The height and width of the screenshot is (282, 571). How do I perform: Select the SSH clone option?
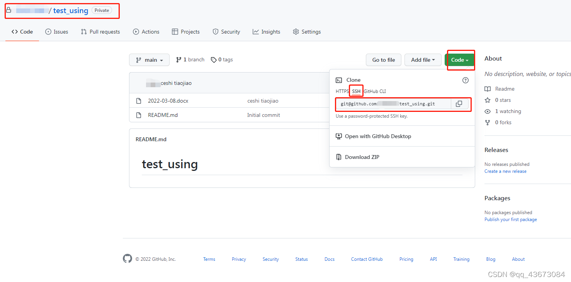point(356,91)
